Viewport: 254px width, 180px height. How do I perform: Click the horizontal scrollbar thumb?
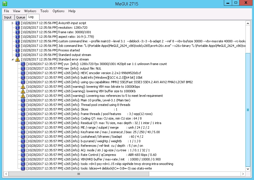pos(79,174)
